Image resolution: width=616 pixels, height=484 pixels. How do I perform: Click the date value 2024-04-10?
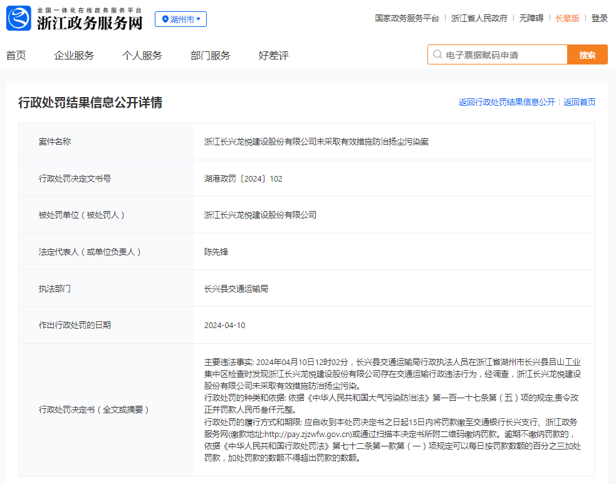click(x=225, y=325)
